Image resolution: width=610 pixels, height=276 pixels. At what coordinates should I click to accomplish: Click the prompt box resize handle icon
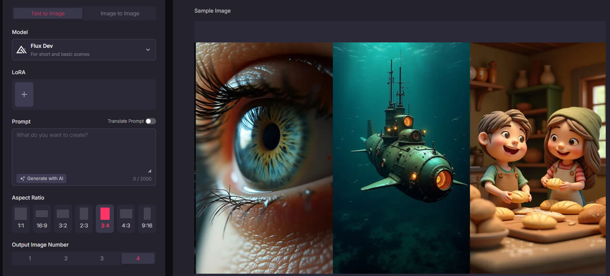(150, 171)
